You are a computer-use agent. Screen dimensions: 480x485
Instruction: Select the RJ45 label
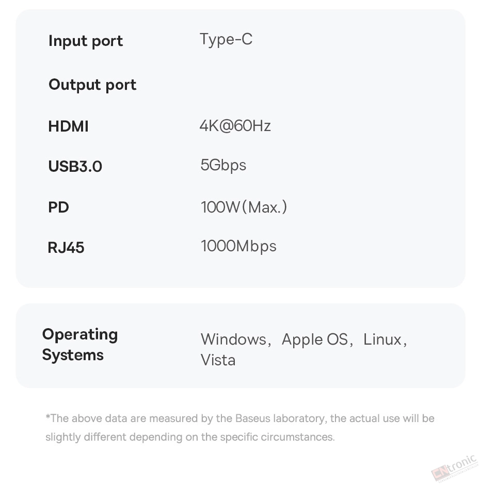tap(66, 248)
